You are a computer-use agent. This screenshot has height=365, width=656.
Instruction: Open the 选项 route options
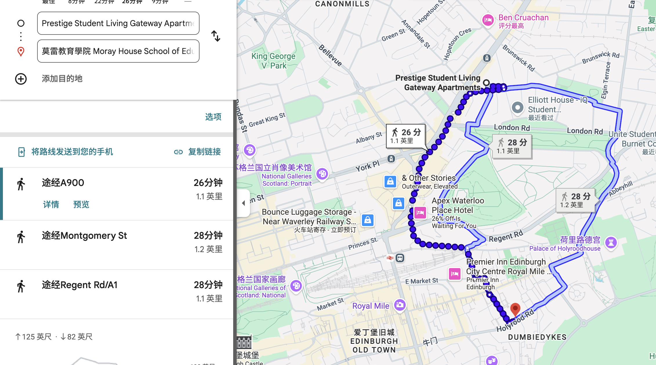tap(213, 117)
